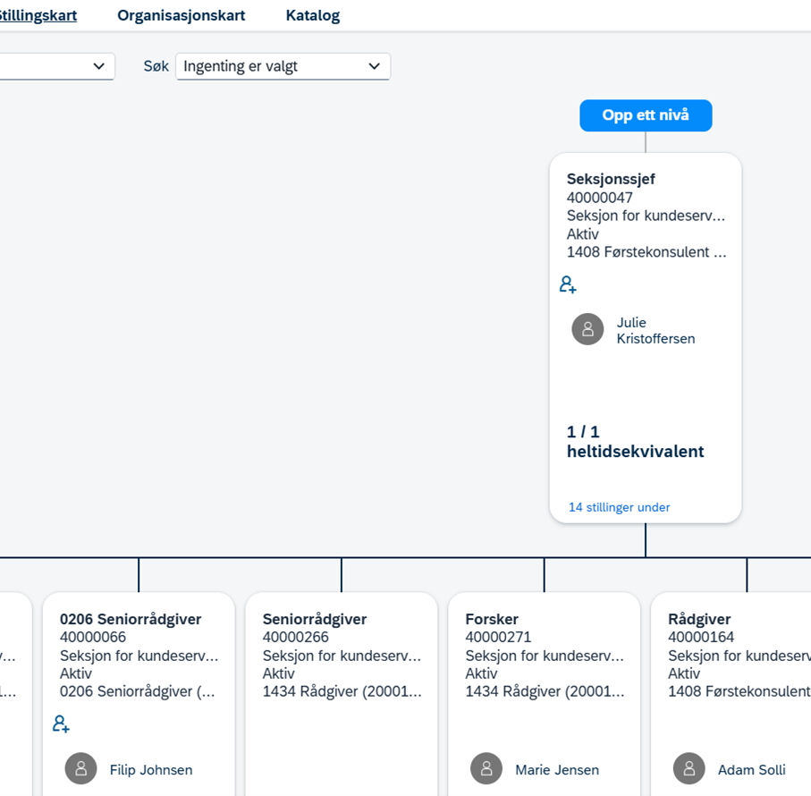
Task: Click Filip Johnsen's avatar icon
Action: coord(80,768)
